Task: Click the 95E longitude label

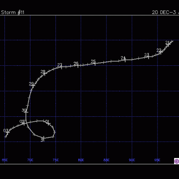Action: pos(158,160)
